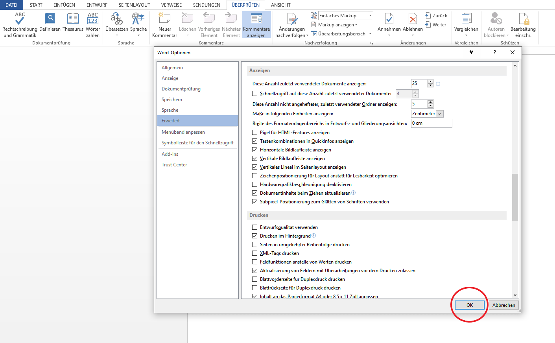Viewport: 555px width, 343px height.
Task: Switch to the EINFÜGEN tab
Action: point(64,5)
